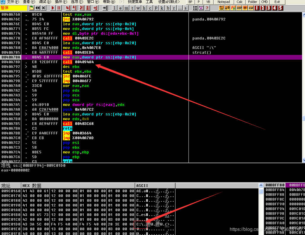This screenshot has height=235, width=305.
Task: Open Breakpoints window with the 'b' button
Action: click(168, 8)
